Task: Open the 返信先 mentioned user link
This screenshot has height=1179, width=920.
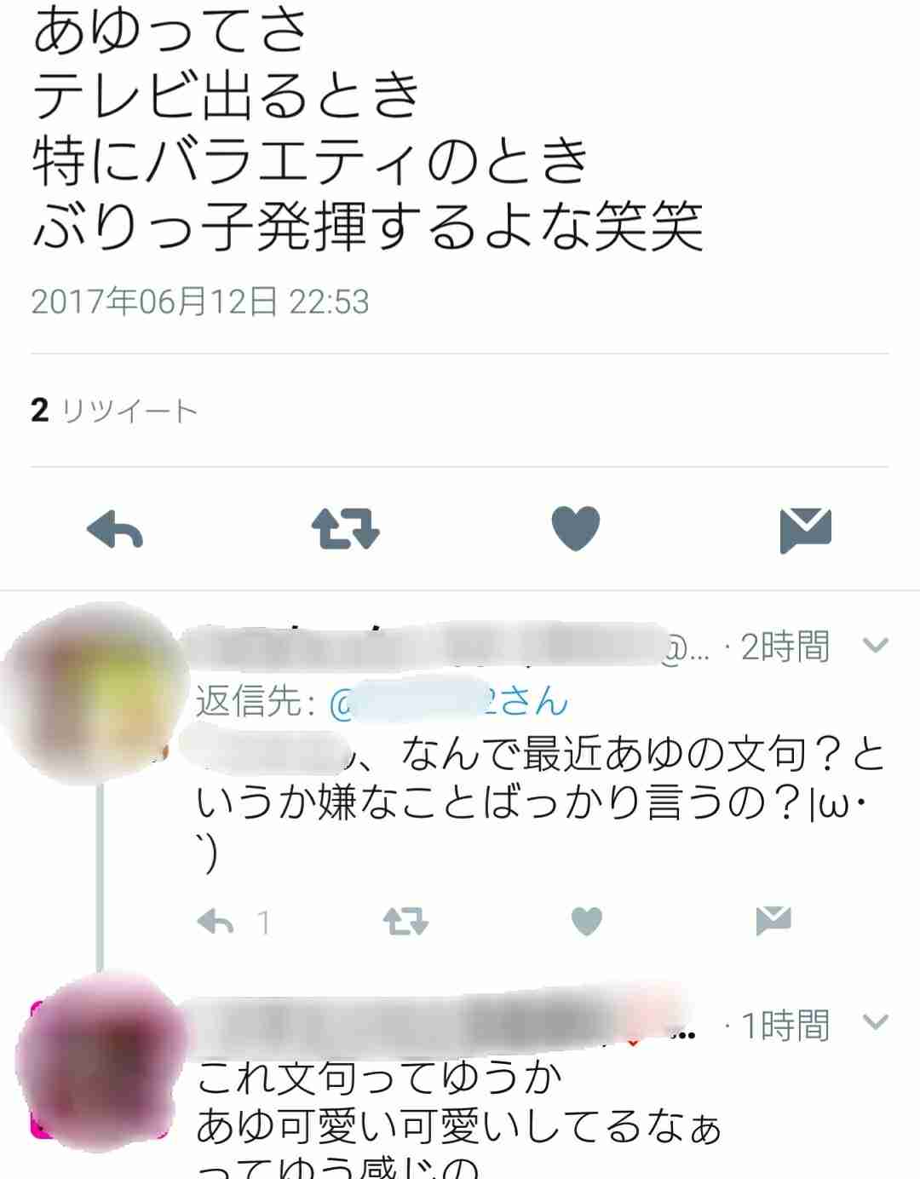Action: click(448, 702)
